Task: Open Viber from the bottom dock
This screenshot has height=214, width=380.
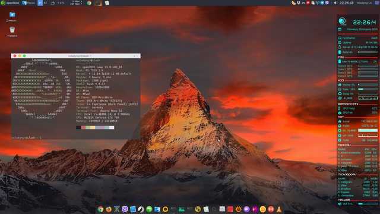Action: coord(125,209)
